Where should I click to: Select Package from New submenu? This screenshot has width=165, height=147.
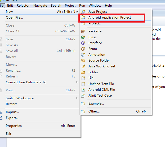pyautogui.click(x=116, y=31)
